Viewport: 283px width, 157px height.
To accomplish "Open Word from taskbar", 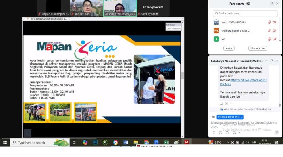I will tap(126, 143).
